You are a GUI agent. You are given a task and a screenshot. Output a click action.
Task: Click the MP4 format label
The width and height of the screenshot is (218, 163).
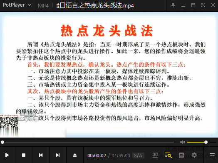(x=43, y=5)
